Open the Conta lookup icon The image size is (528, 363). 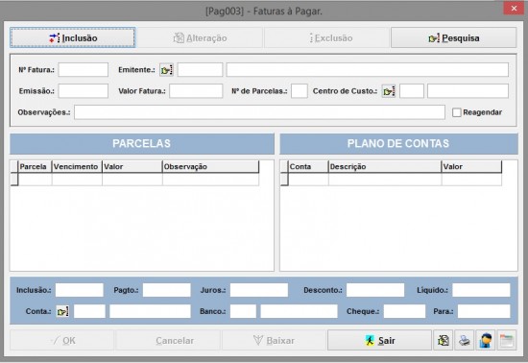point(62,311)
